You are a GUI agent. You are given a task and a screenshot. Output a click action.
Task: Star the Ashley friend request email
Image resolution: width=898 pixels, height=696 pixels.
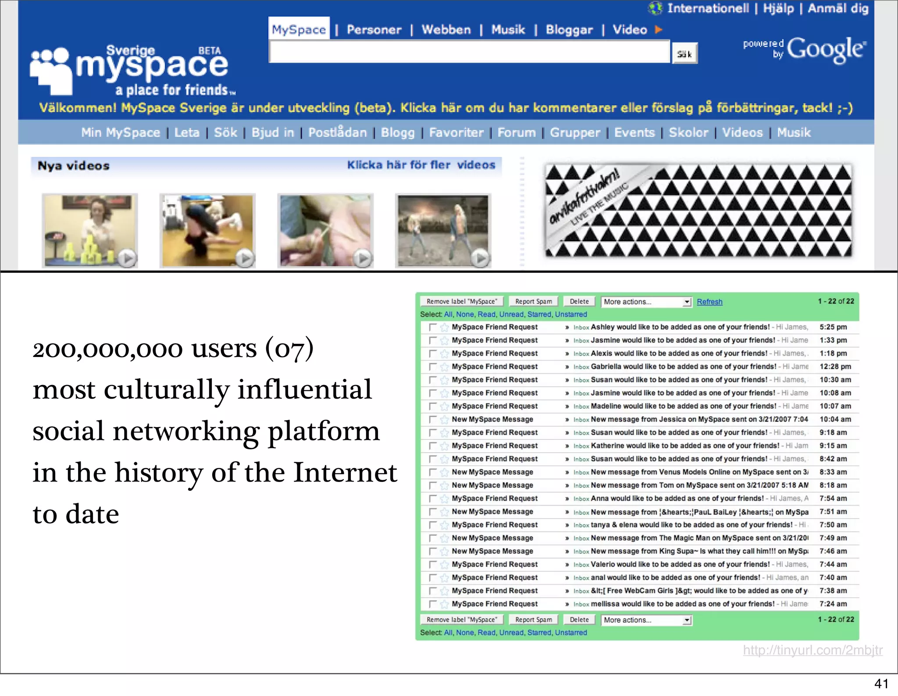click(444, 327)
